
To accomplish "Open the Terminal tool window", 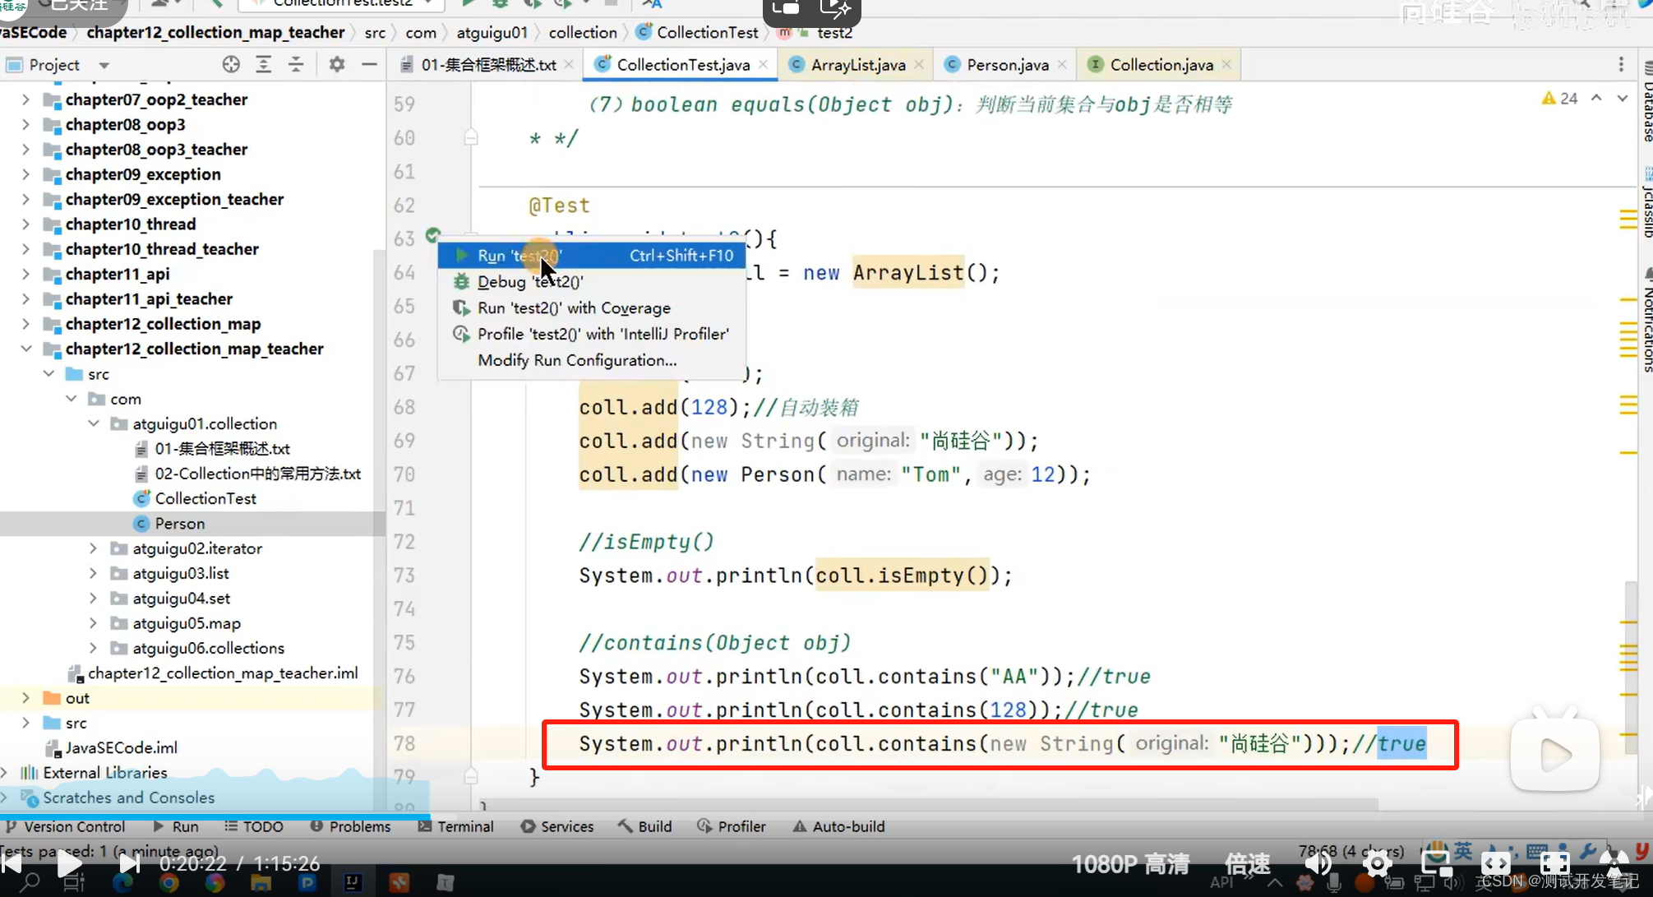I will point(456,826).
